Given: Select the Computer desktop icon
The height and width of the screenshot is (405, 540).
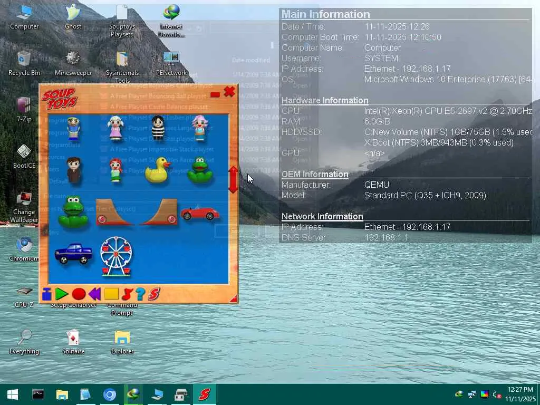Looking at the screenshot, I should [24, 17].
